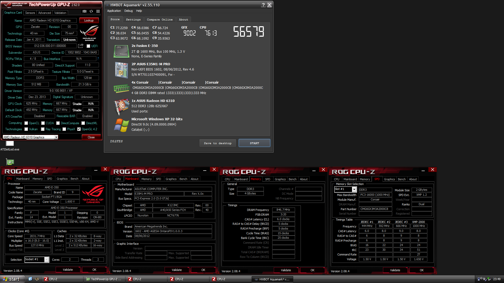Click the Lookup button in GPU-Z
Image resolution: width=504 pixels, height=283 pixels.
click(89, 20)
